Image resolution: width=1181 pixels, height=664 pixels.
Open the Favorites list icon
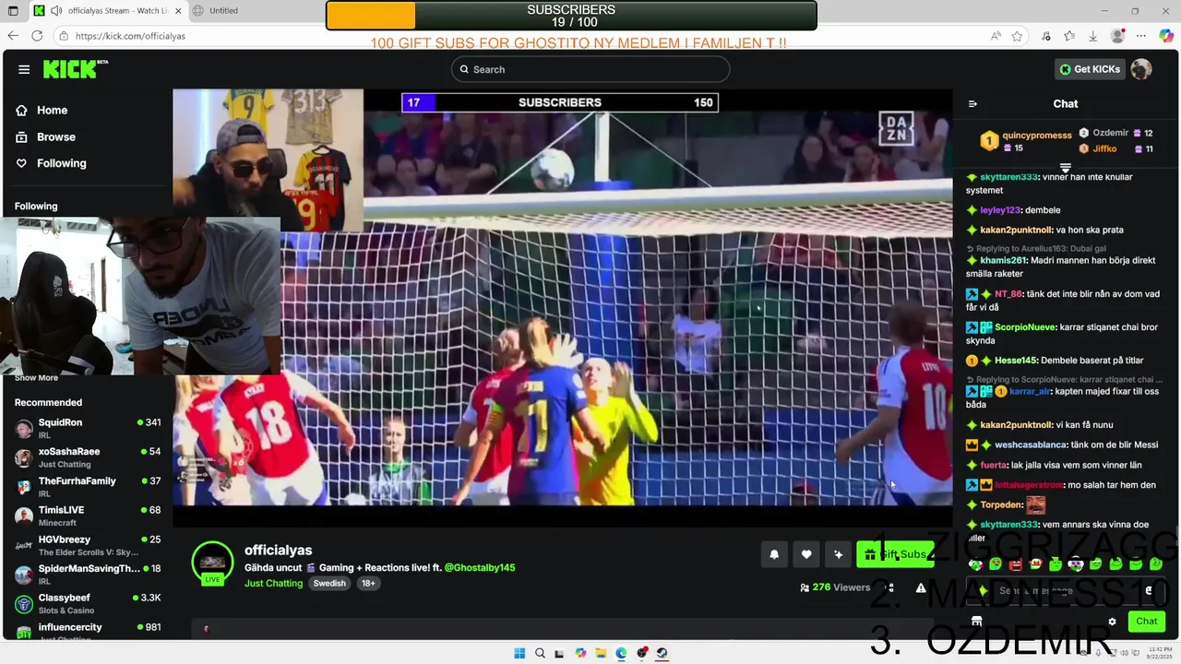point(1069,36)
